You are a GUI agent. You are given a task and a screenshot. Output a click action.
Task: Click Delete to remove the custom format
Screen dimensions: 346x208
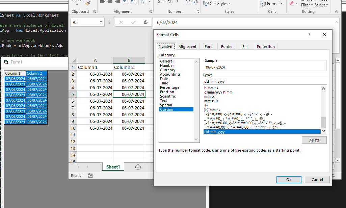[x=314, y=140]
